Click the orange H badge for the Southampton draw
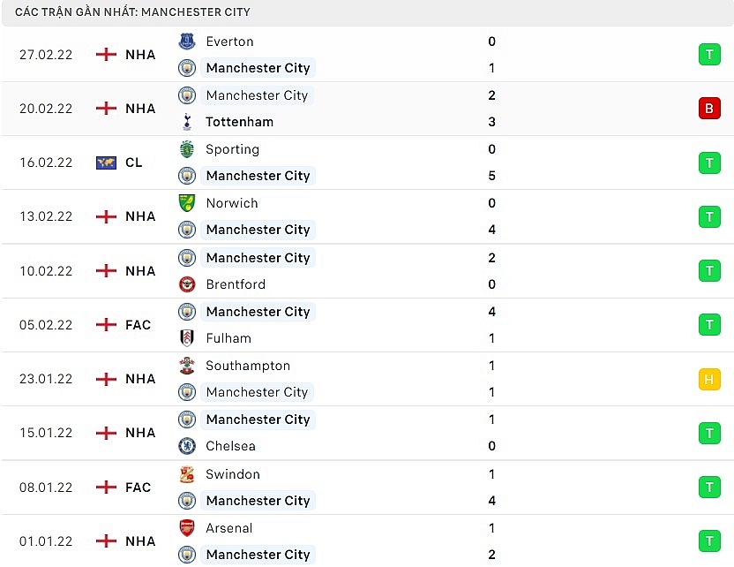734x567 pixels. 709,379
